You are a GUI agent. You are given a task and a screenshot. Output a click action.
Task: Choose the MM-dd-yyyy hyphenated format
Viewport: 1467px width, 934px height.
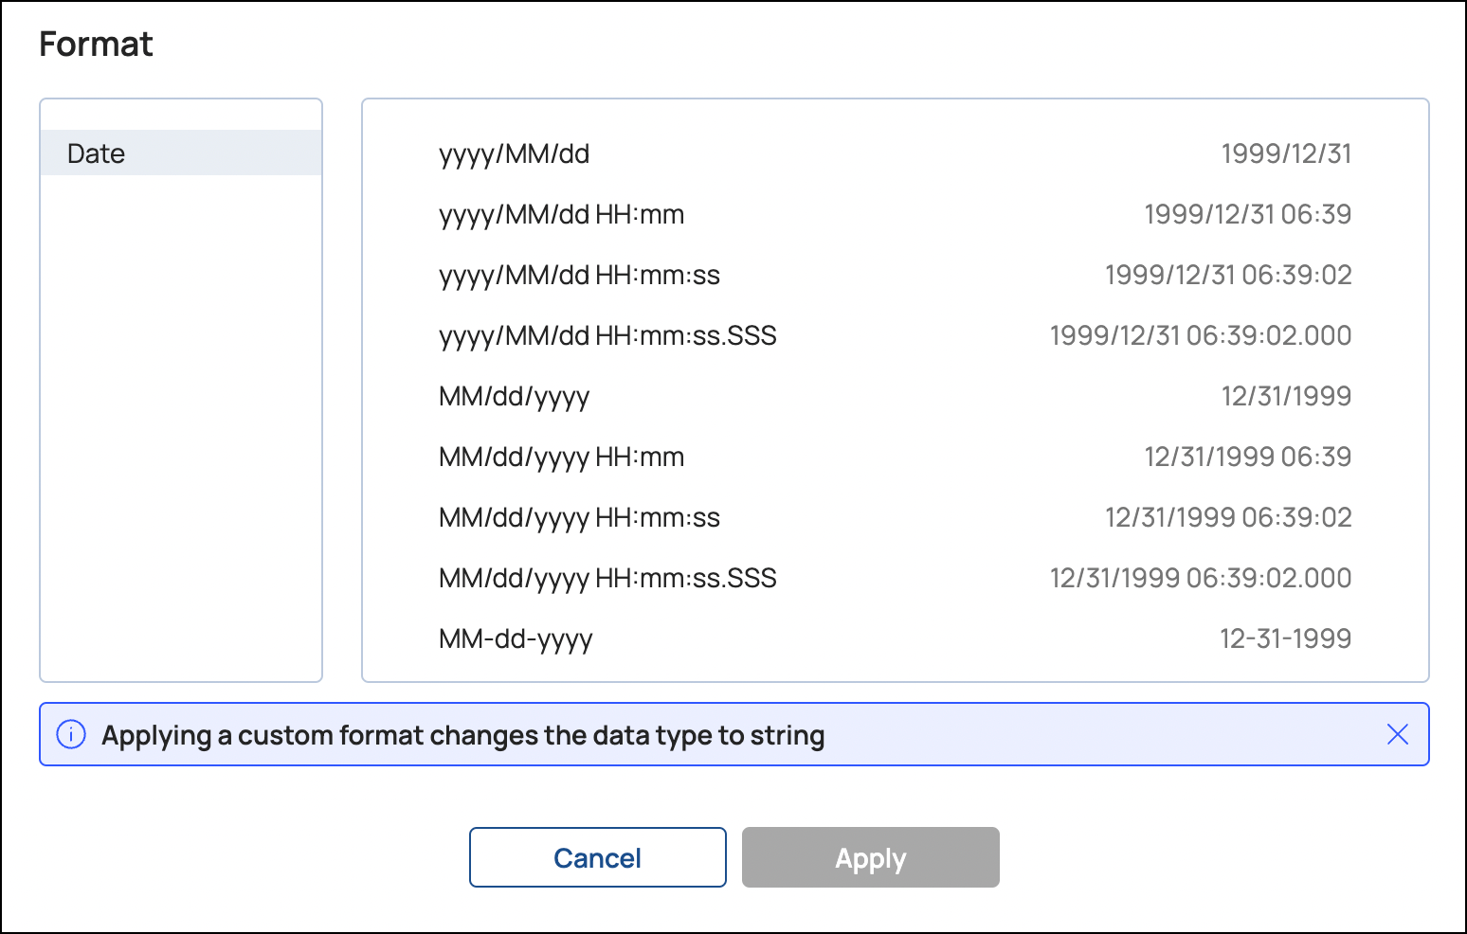tap(515, 638)
